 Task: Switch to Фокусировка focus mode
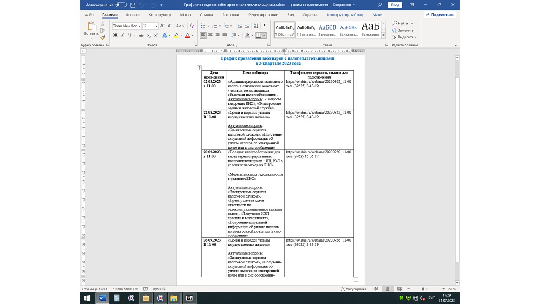click(x=354, y=289)
